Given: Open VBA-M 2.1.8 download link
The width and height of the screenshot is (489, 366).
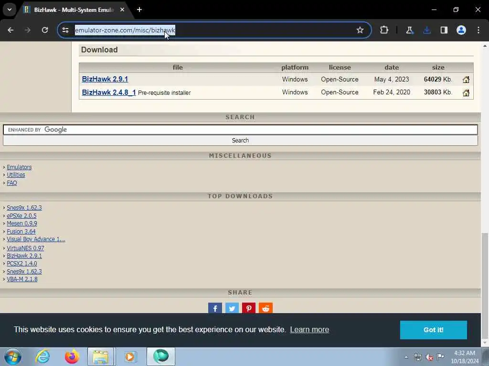Looking at the screenshot, I should pyautogui.click(x=22, y=279).
